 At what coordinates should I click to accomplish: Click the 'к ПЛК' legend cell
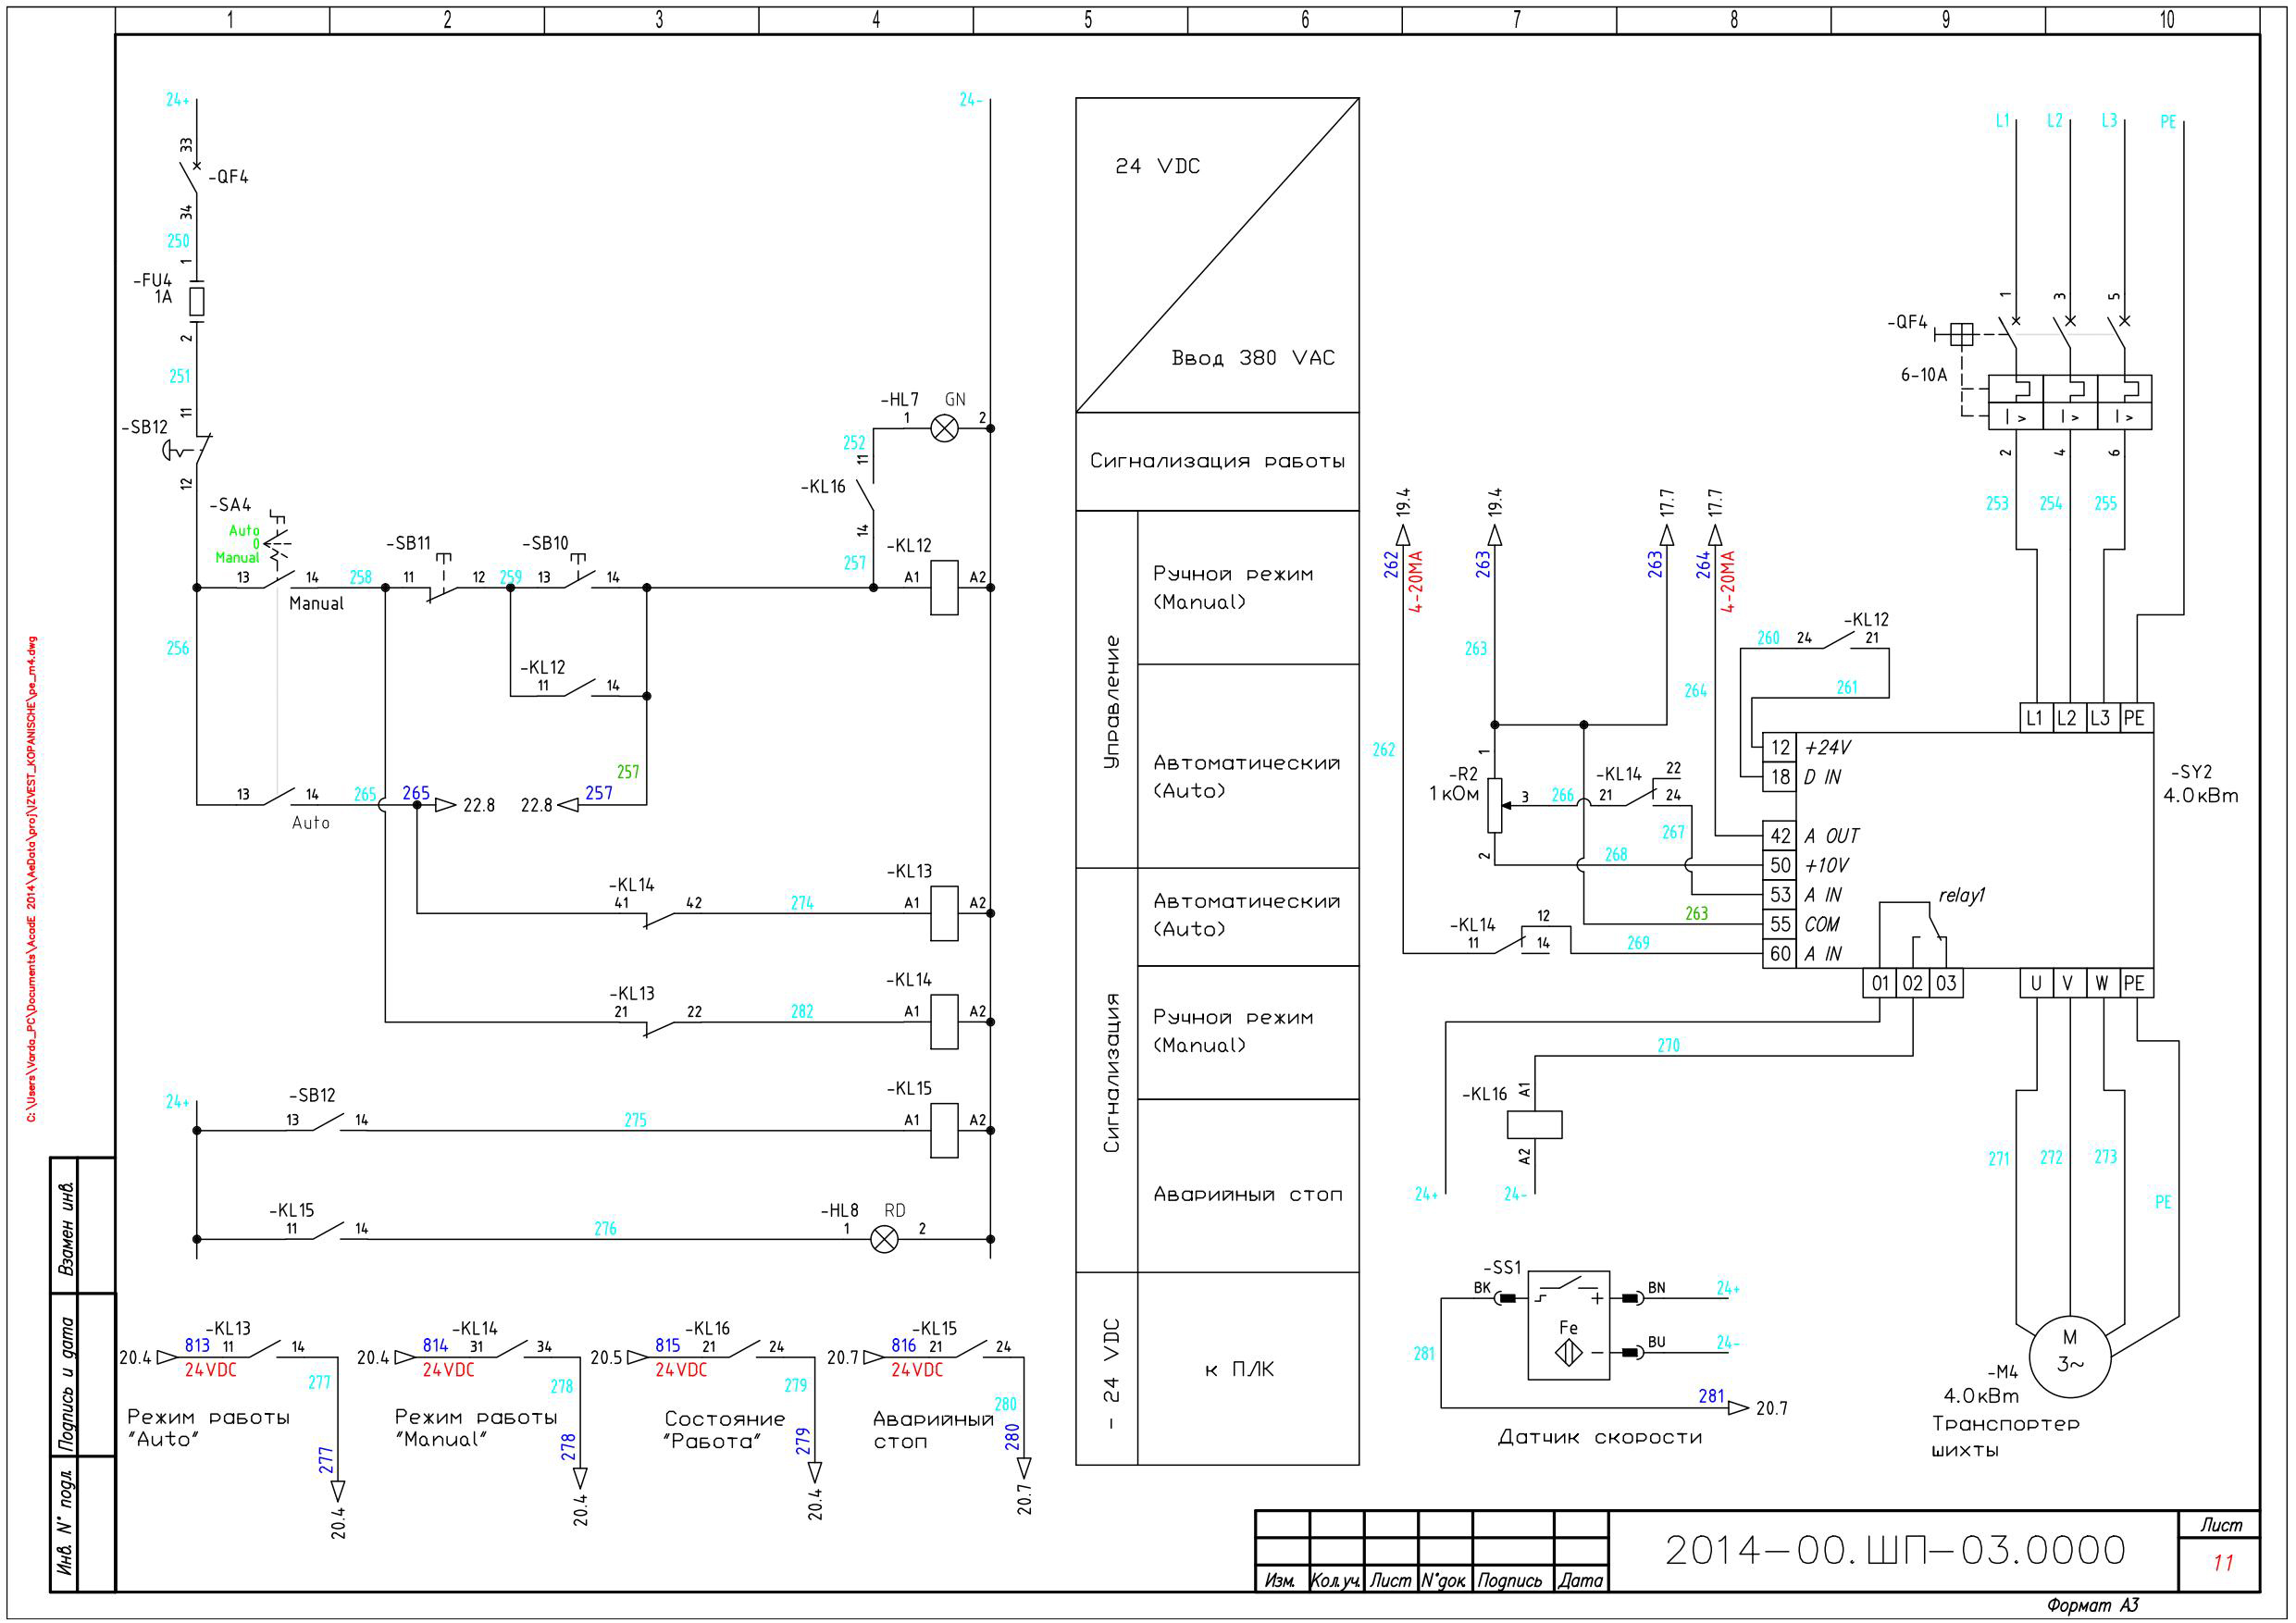coord(1248,1368)
